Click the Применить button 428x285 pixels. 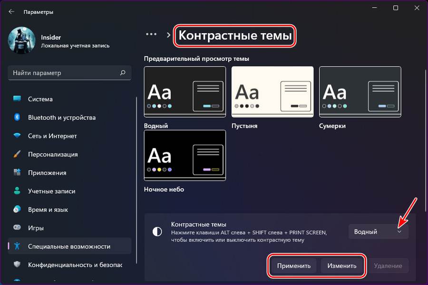294,266
